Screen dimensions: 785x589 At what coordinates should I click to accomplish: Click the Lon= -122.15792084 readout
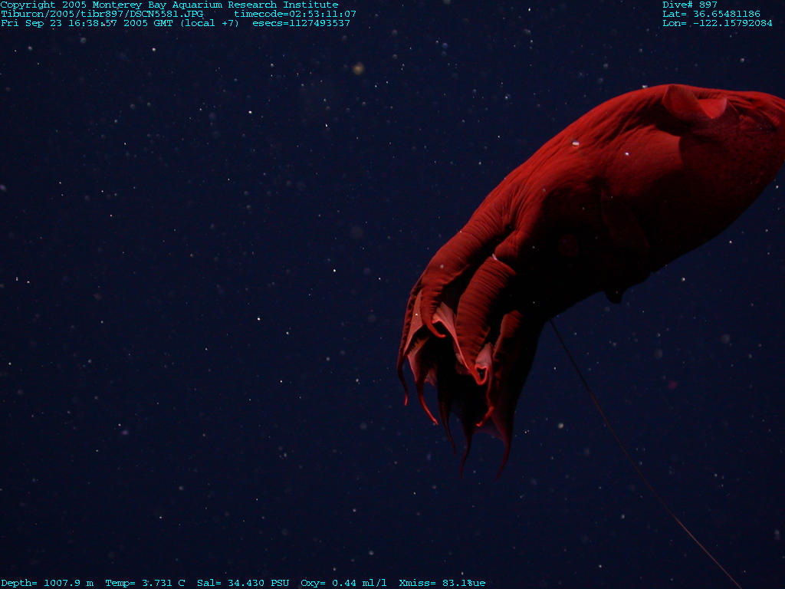coord(717,23)
